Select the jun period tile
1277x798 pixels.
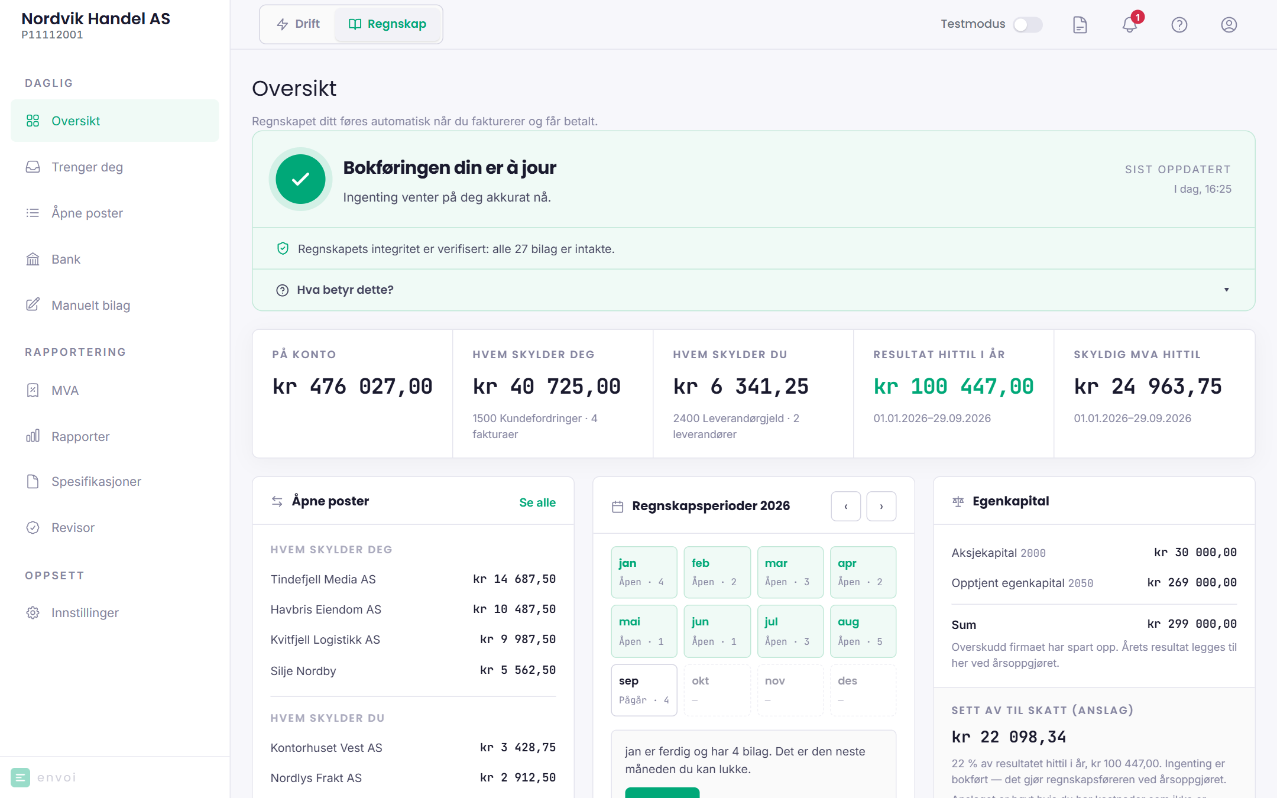717,631
